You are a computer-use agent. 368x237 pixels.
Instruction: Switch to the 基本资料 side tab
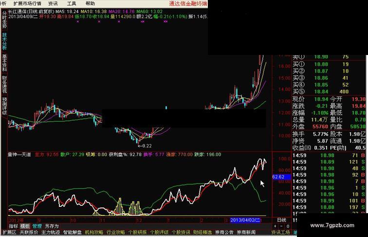(x=4, y=63)
